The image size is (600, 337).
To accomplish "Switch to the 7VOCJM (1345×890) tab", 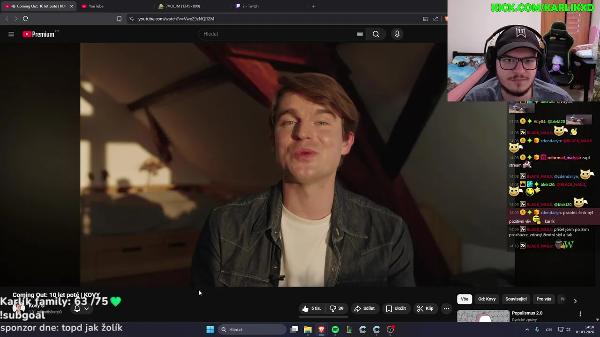I will [x=192, y=6].
